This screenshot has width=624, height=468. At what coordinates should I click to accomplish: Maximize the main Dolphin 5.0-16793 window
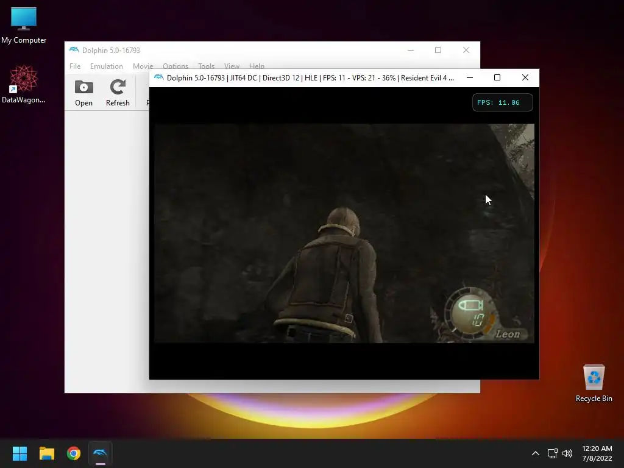[x=438, y=50]
